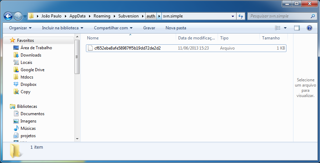Open Google Drive folder shortcut
Viewport: 320px width, 163px height.
click(32, 70)
